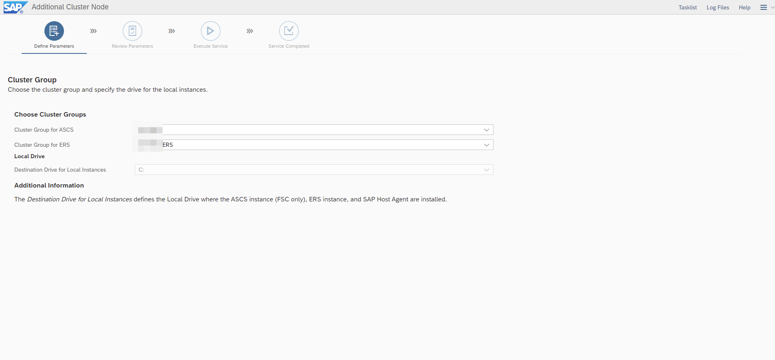Click the Additional Cluster Node title
The height and width of the screenshot is (360, 775).
pos(70,7)
